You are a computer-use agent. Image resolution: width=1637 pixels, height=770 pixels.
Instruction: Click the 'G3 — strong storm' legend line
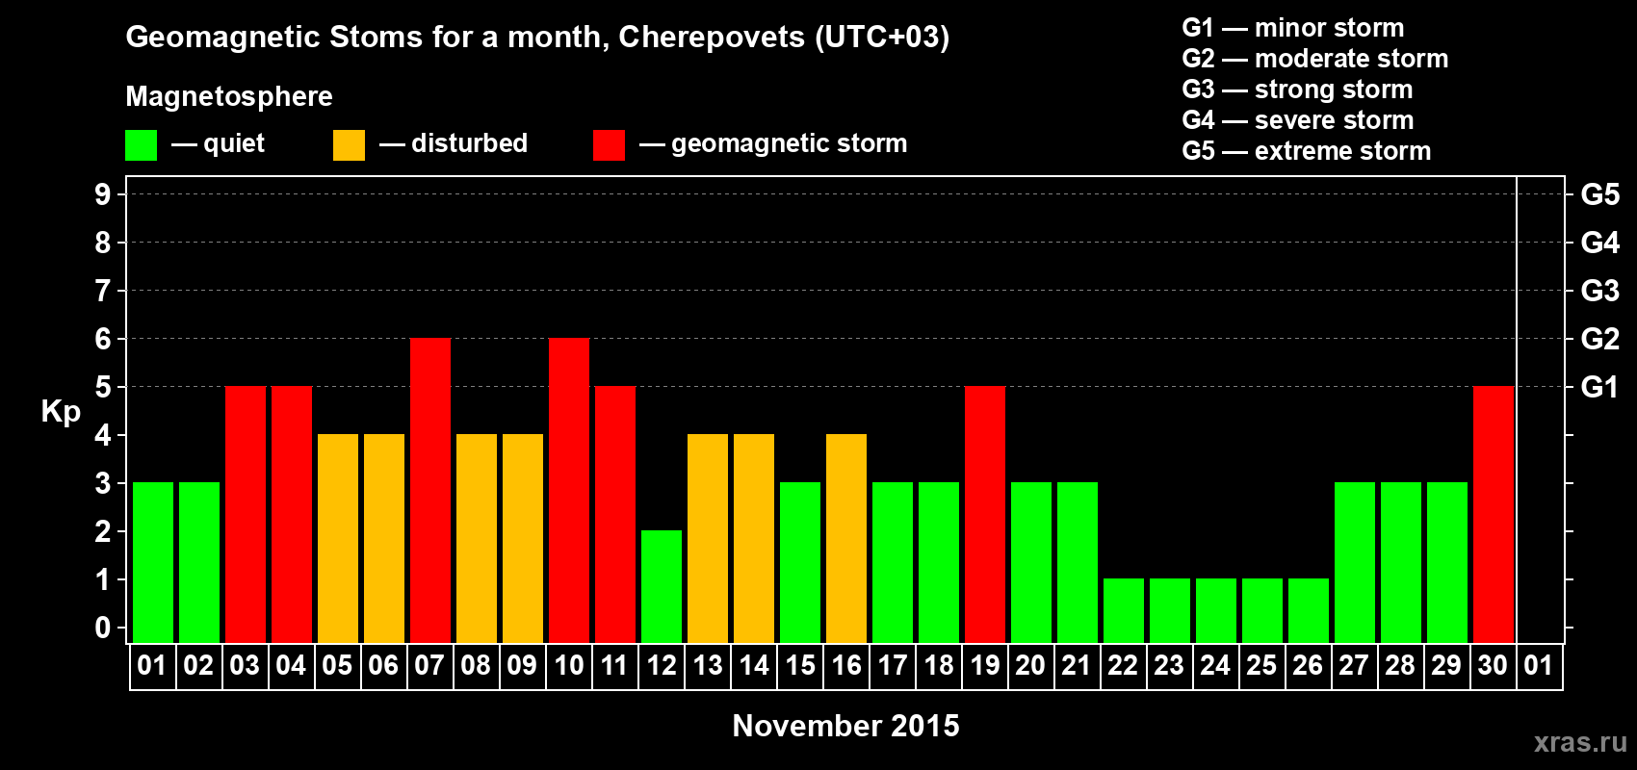(1297, 90)
